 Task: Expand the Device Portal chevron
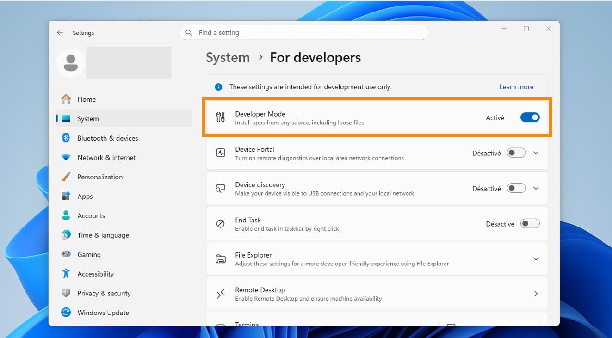536,153
